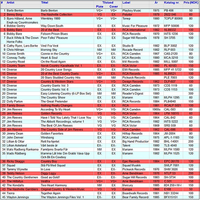
Task: Click the Label column header
Action: (x=126, y=2)
